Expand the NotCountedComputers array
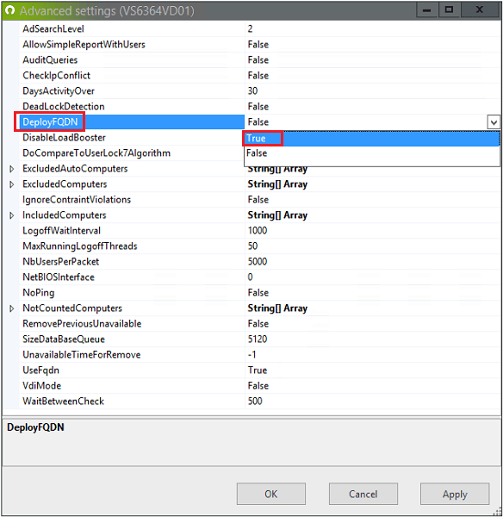This screenshot has width=503, height=517. tap(12, 308)
